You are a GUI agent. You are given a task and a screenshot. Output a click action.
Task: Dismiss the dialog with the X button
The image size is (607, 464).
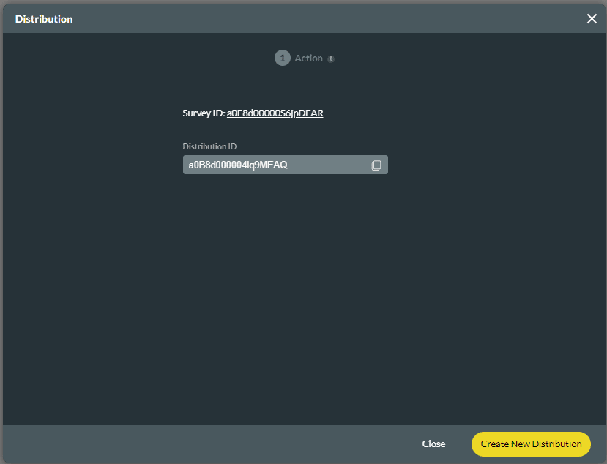592,18
